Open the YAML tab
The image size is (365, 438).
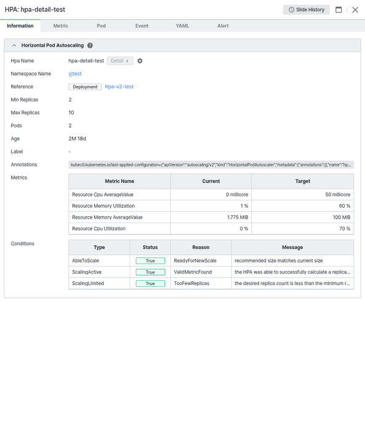tap(182, 26)
